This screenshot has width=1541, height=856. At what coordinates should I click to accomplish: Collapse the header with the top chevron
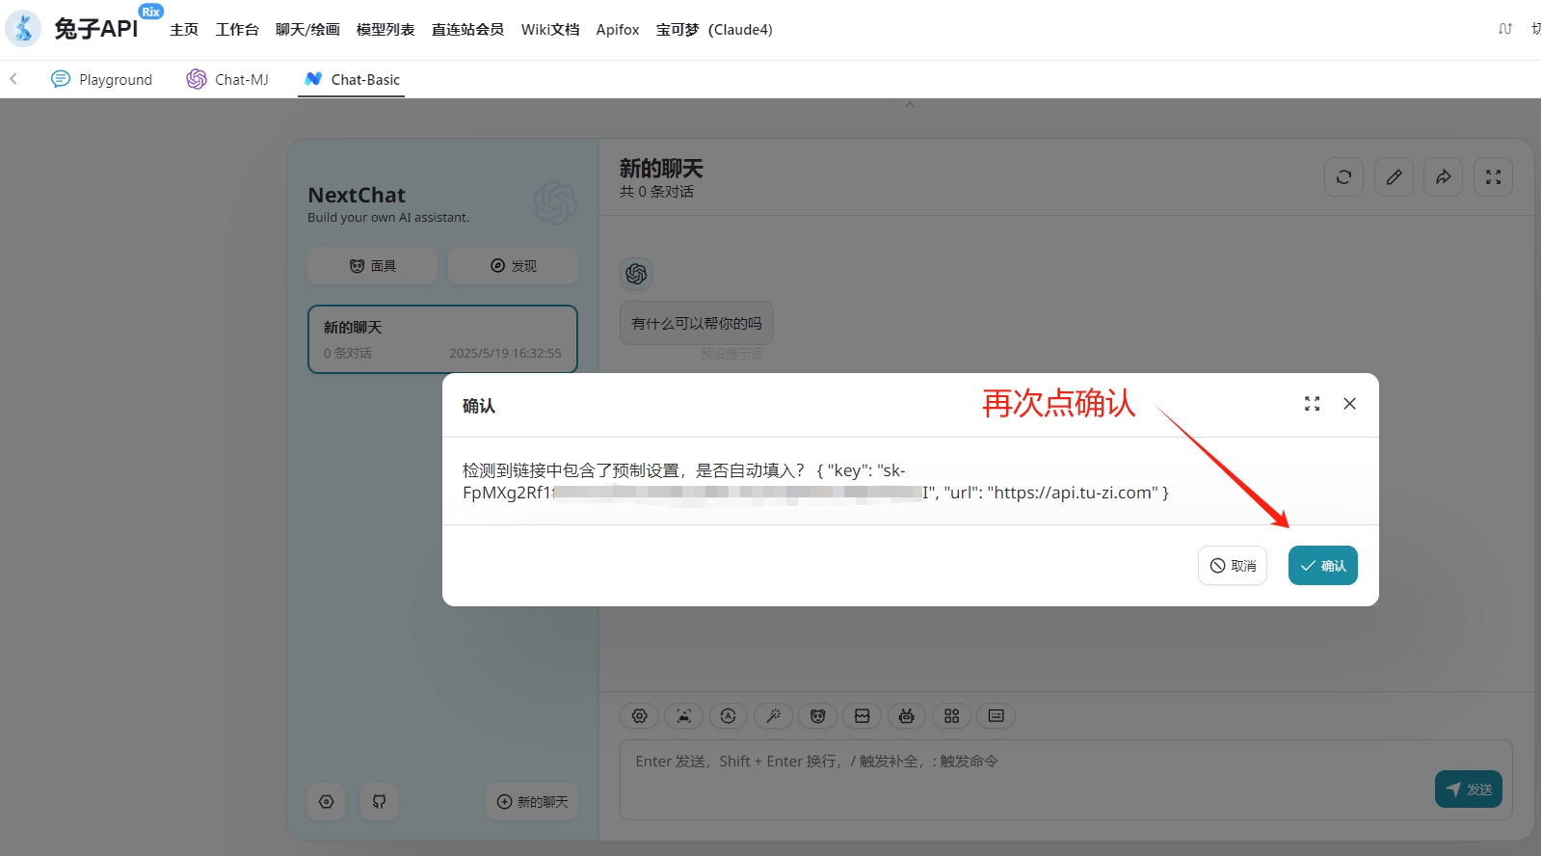click(909, 105)
